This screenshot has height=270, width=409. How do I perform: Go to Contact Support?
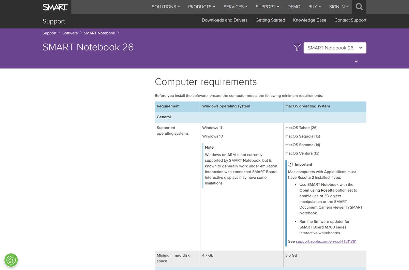click(x=350, y=20)
